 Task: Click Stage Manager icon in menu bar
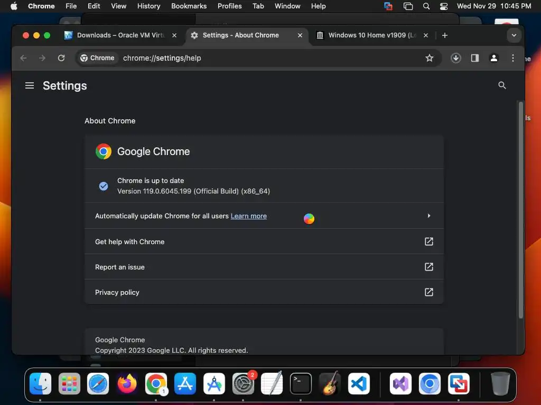point(408,6)
